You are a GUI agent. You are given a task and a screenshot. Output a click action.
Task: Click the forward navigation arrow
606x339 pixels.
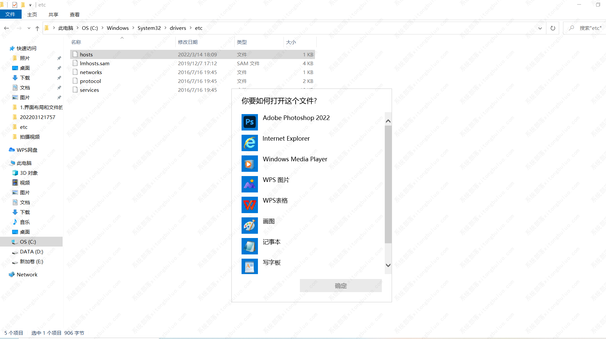[x=19, y=28]
